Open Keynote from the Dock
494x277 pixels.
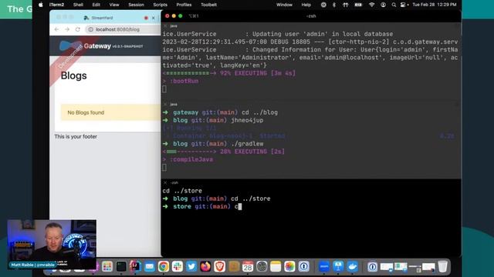338,266
